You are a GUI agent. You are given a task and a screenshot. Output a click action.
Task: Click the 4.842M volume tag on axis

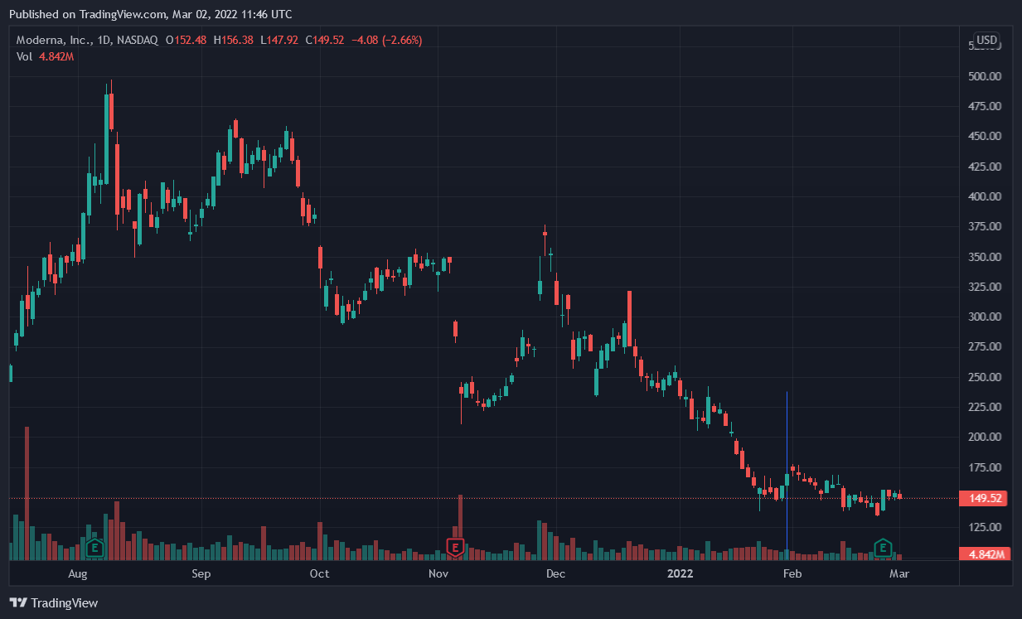(981, 554)
